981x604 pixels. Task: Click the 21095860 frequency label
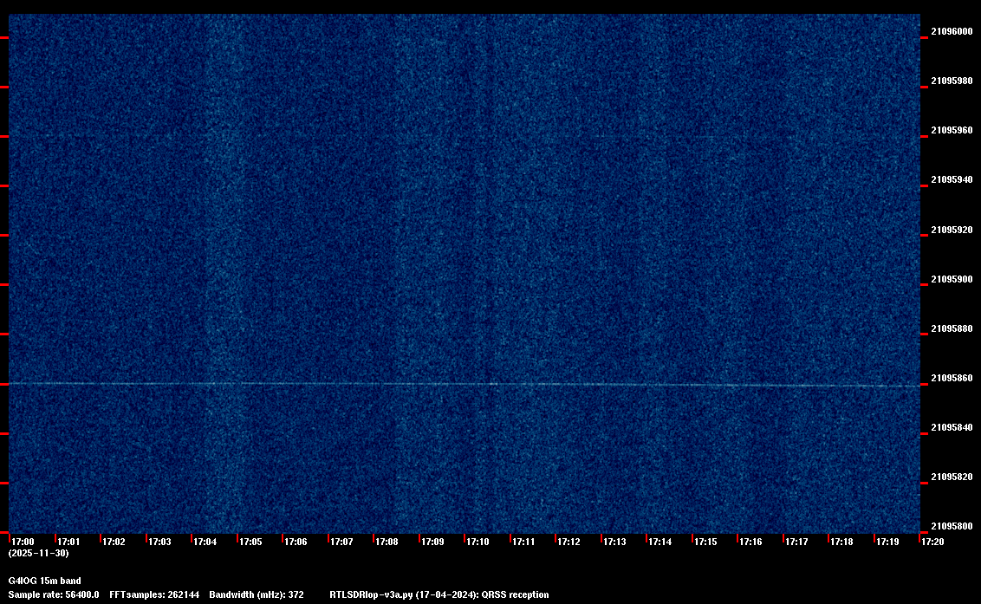[952, 378]
